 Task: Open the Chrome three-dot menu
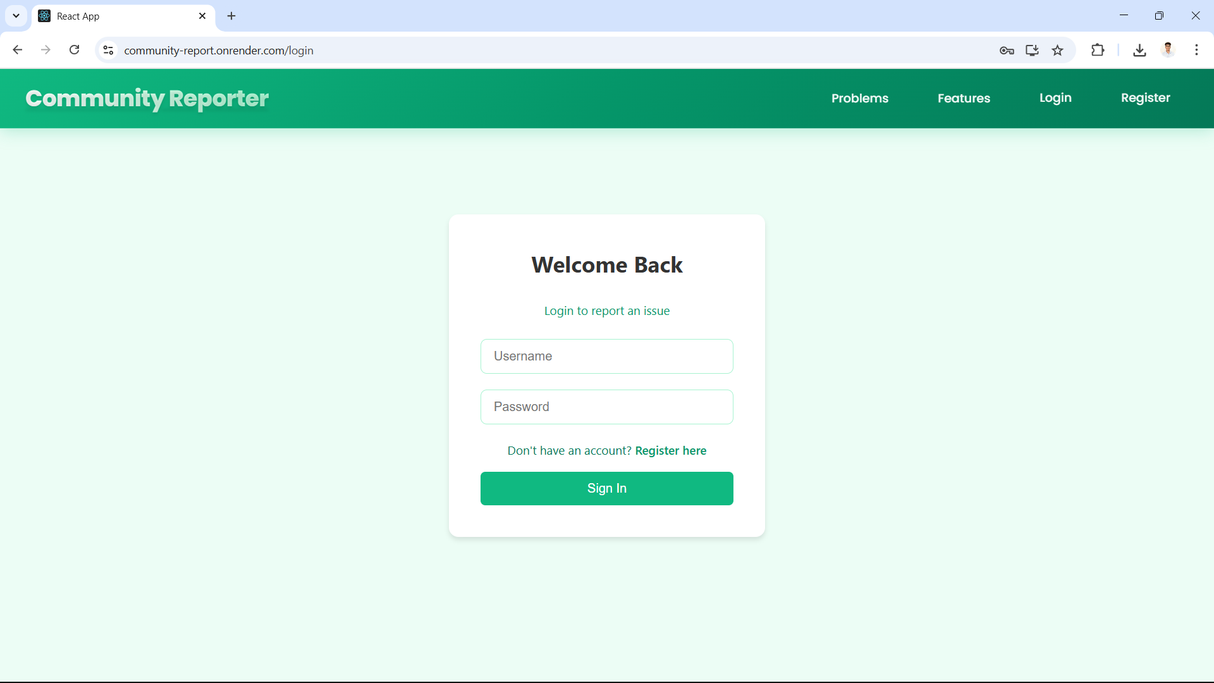tap(1196, 50)
